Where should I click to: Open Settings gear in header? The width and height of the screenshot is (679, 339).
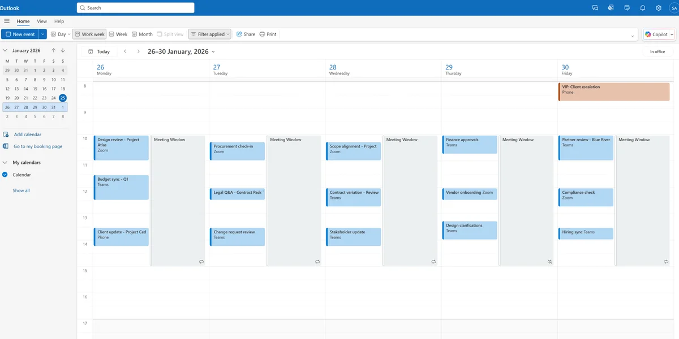click(x=659, y=8)
